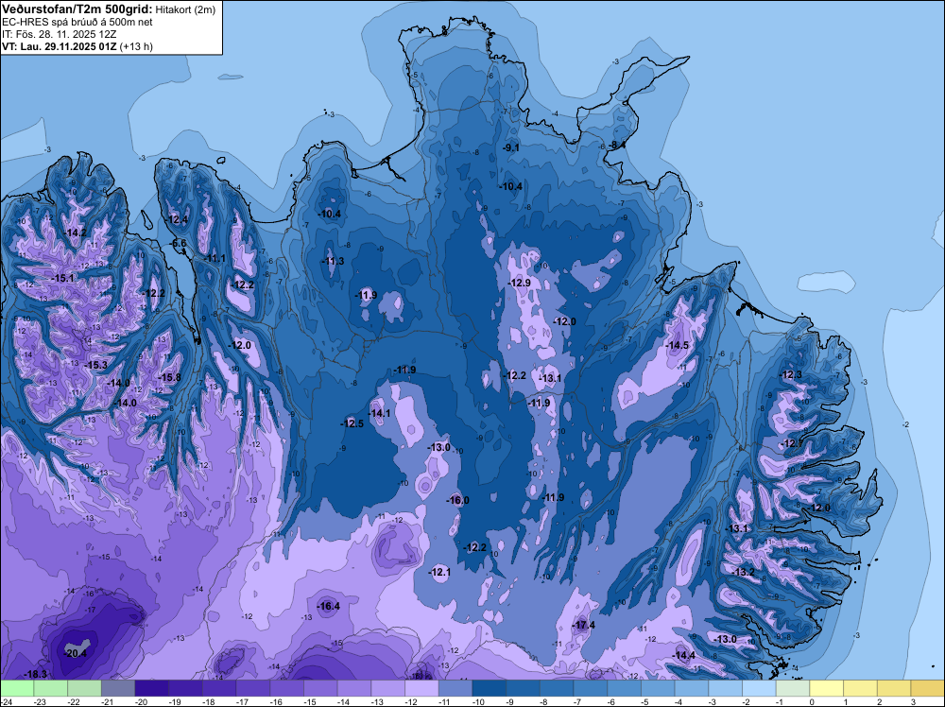
Task: Click the -17.4 temperature value
Action: (x=584, y=625)
